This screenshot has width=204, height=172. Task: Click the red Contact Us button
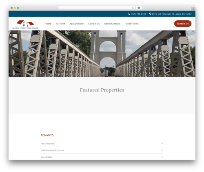tap(183, 24)
